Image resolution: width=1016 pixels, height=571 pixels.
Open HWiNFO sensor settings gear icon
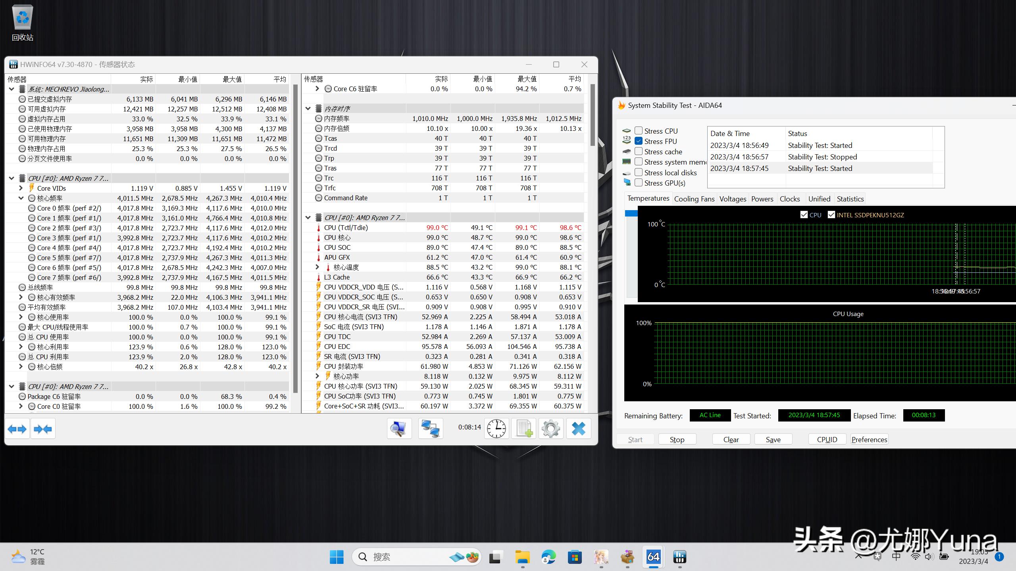(551, 429)
